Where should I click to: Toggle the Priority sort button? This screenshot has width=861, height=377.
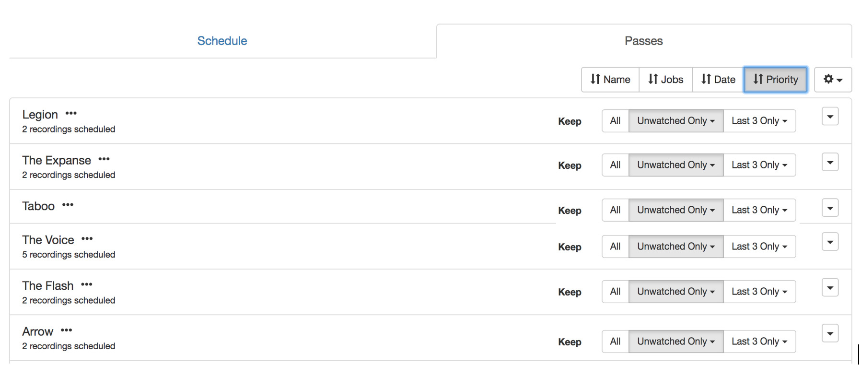[775, 80]
